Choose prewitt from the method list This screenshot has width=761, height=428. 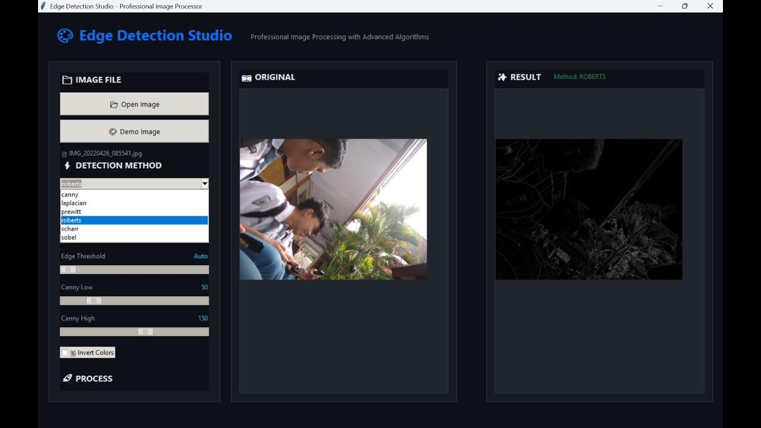[134, 212]
